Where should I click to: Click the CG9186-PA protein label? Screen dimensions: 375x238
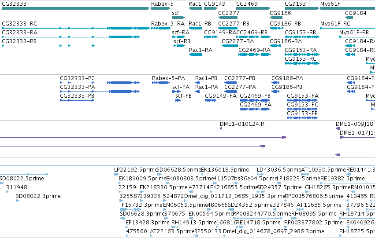click(x=287, y=78)
